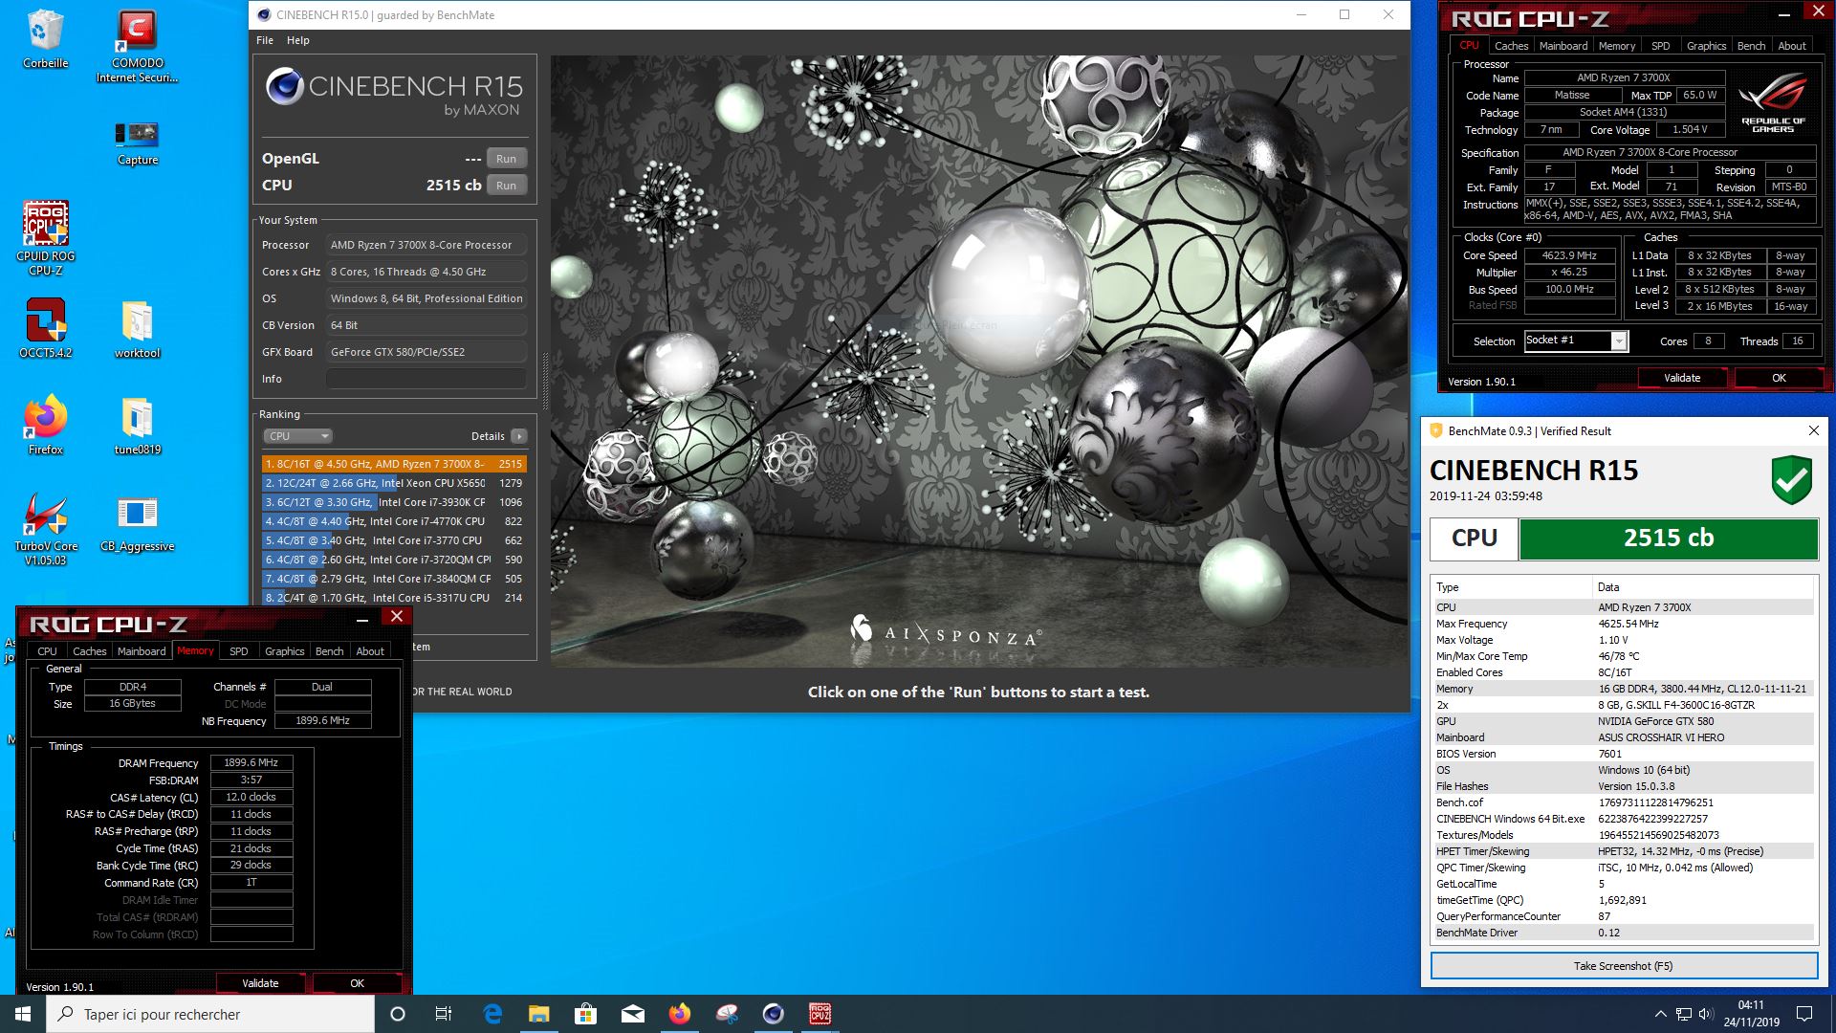1836x1033 pixels.
Task: Open the CPU ranking dropdown
Action: [x=297, y=436]
